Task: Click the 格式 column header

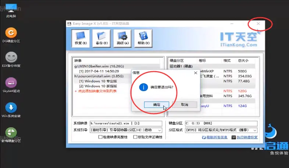Action: tap(227, 61)
